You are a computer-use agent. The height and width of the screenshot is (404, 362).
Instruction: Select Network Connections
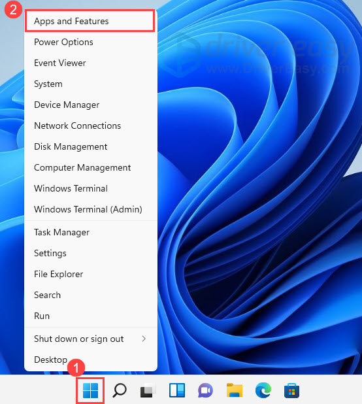tap(91, 126)
